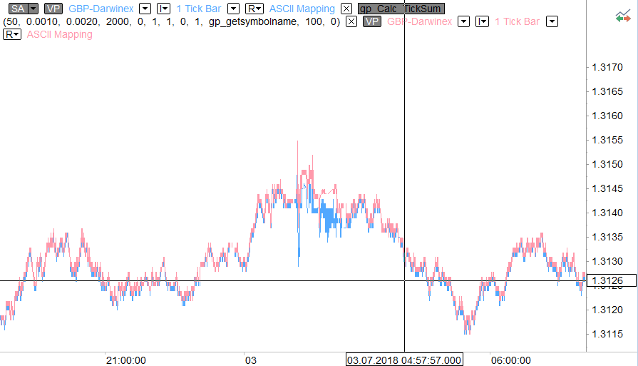Click the blue ASCII Mapping label
The image size is (638, 366).
click(302, 9)
